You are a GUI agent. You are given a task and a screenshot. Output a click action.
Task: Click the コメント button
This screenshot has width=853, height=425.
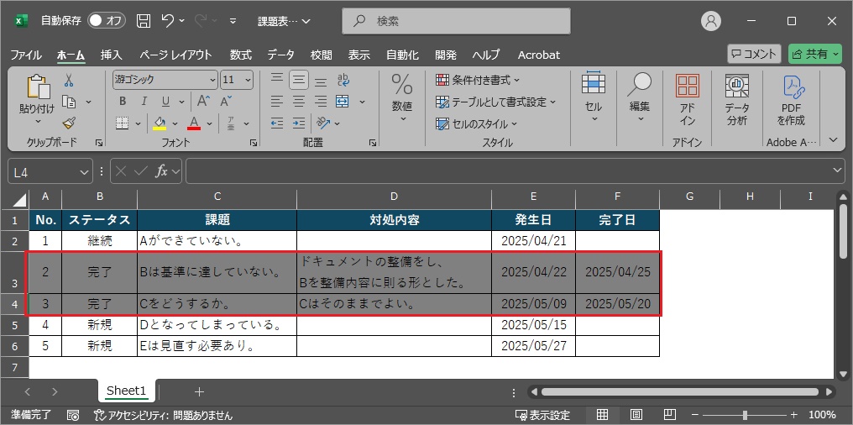coord(754,54)
